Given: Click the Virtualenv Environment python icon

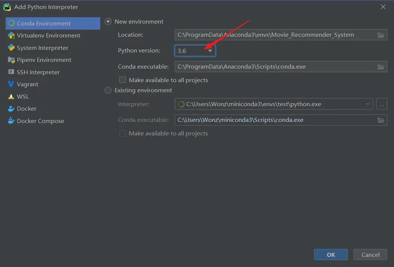Looking at the screenshot, I should click(x=11, y=35).
